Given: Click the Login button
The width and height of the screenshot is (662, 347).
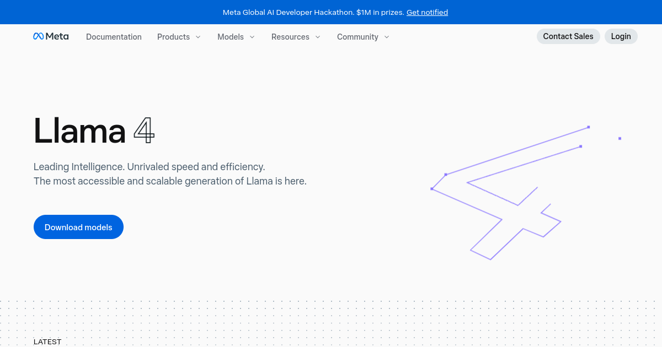Looking at the screenshot, I should 621,36.
